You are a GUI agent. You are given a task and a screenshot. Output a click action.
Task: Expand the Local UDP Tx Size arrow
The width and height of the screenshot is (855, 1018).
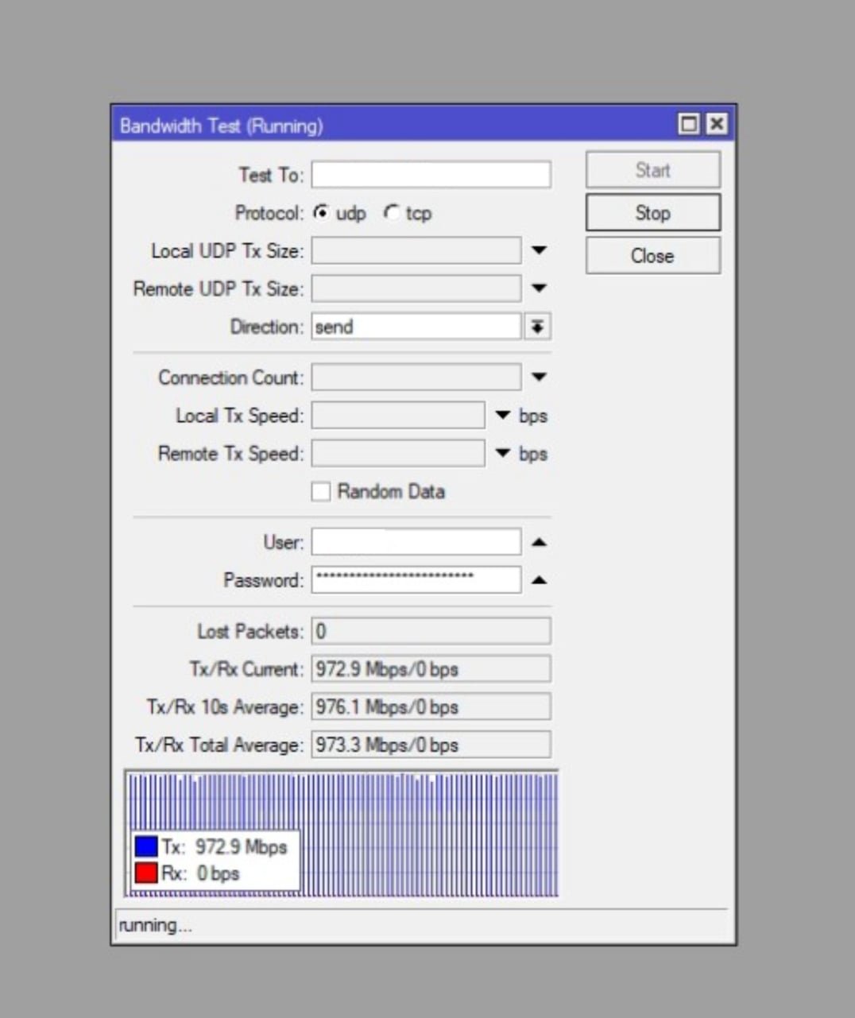tap(539, 250)
